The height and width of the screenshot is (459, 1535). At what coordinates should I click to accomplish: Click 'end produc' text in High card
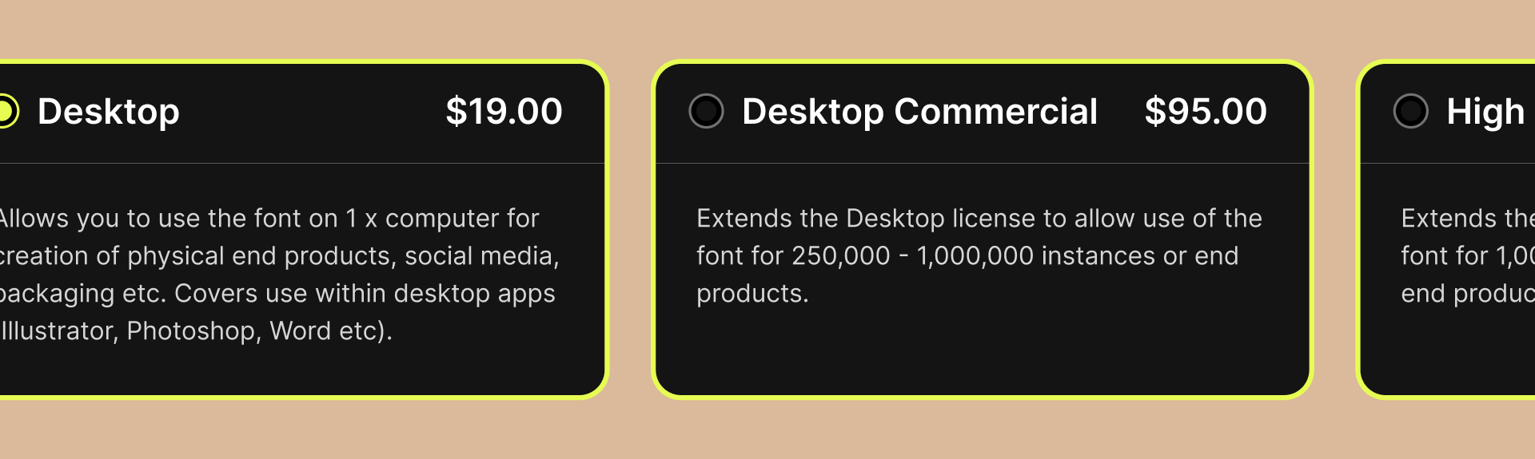(1466, 294)
